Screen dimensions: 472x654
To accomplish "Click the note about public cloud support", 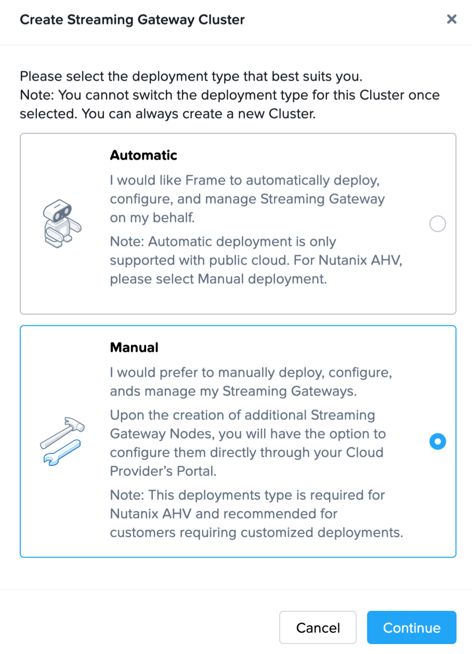I will coord(256,260).
